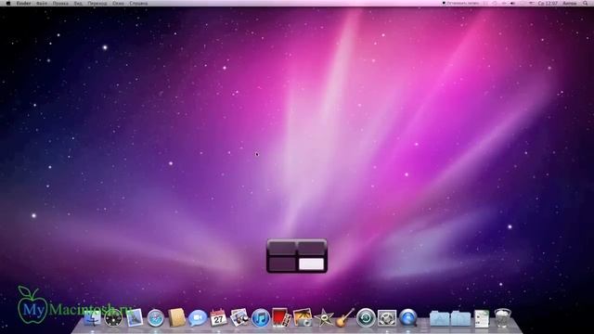Screen dimensions: 594x334
Task: Open the Файл menu
Action: pyautogui.click(x=42, y=3)
